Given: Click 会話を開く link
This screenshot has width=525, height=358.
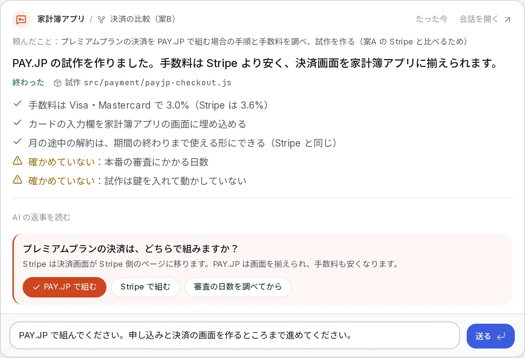Looking at the screenshot, I should tap(479, 19).
